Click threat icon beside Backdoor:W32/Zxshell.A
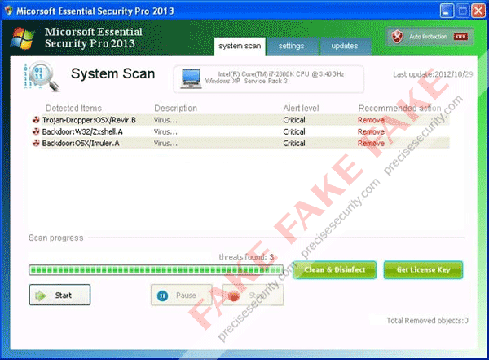The width and height of the screenshot is (489, 360). pos(36,131)
